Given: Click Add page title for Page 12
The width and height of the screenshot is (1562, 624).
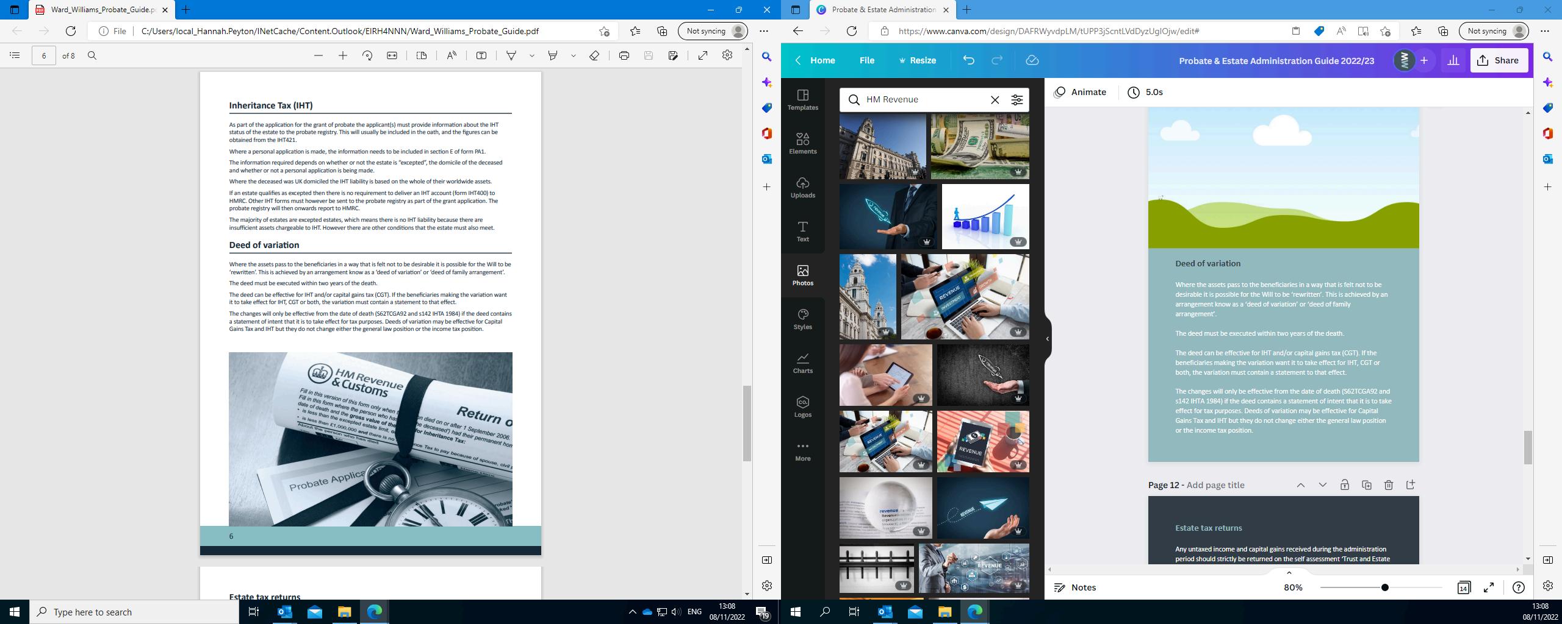Looking at the screenshot, I should coord(1215,485).
